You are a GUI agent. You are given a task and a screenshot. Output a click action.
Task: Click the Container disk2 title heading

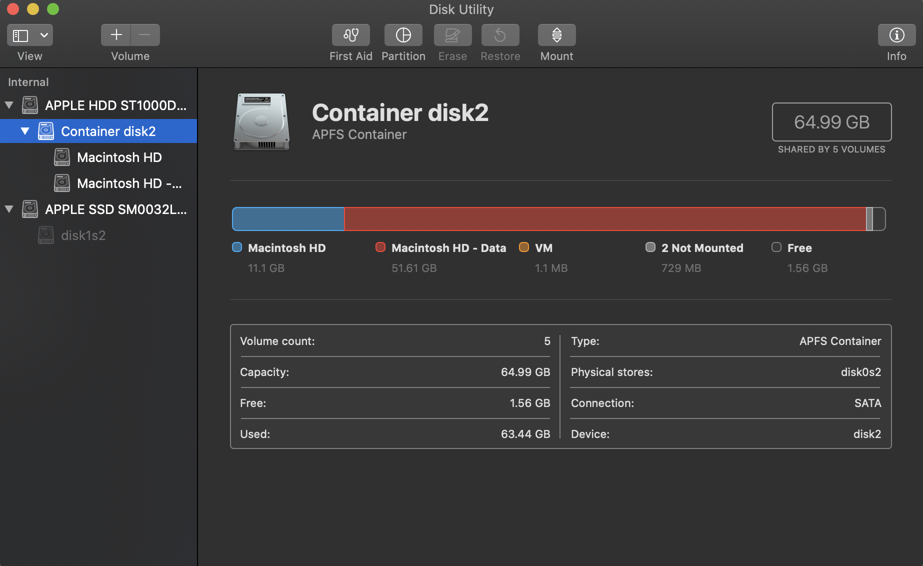tap(400, 112)
